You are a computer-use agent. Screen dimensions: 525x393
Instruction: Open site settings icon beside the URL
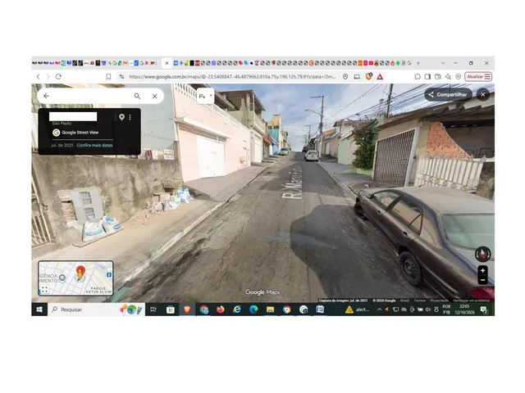click(121, 76)
